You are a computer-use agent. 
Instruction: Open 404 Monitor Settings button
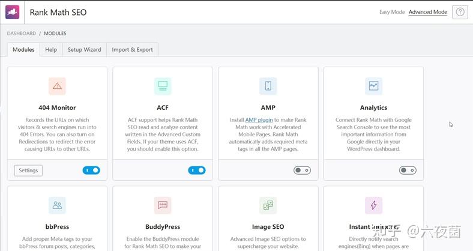[28, 171]
